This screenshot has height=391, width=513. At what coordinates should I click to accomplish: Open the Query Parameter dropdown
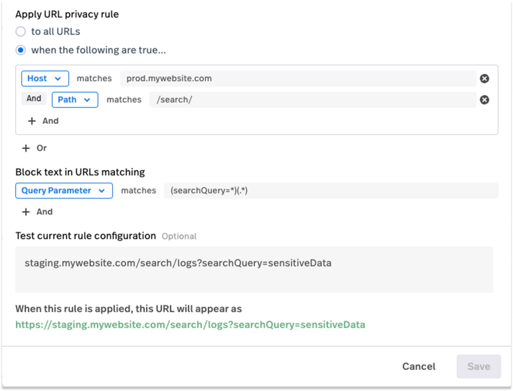point(64,190)
